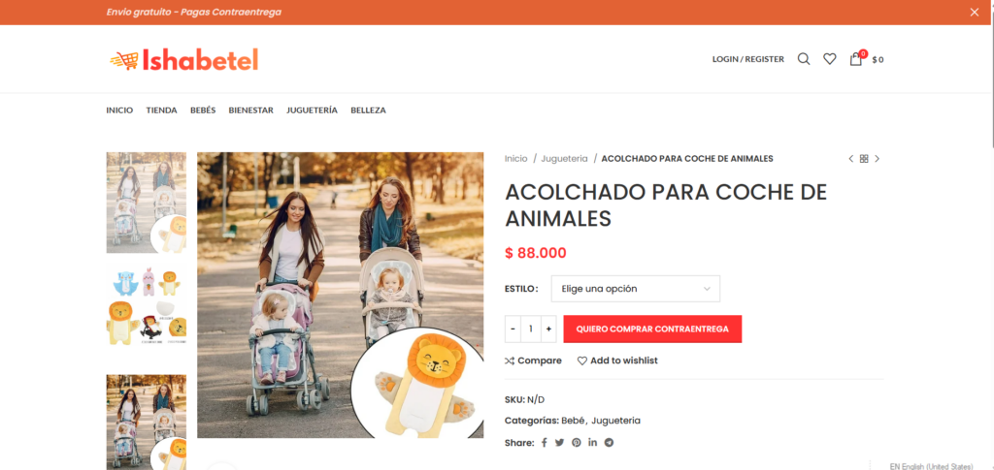Click Quiero Comprar Contraentrega button
Viewport: 994px width, 470px height.
(x=652, y=329)
